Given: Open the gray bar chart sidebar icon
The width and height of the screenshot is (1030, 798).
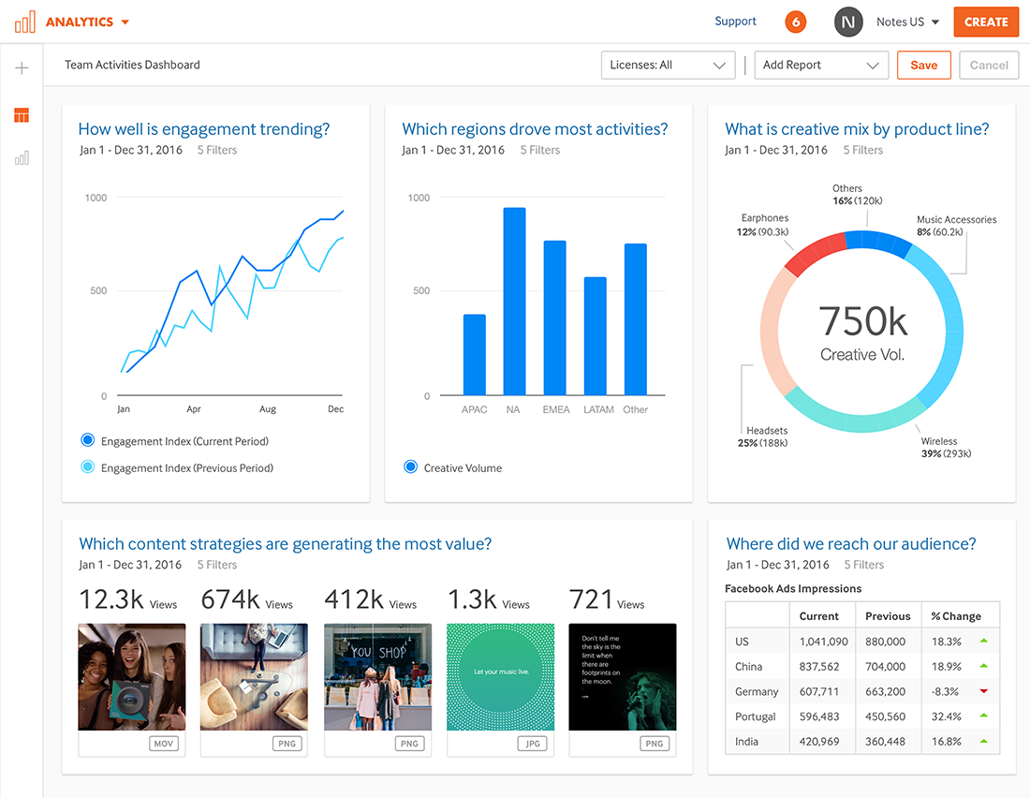Looking at the screenshot, I should 22,157.
